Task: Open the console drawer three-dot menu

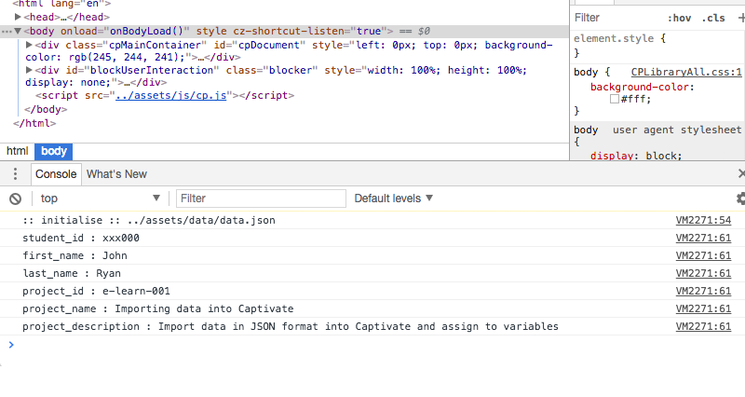Action: tap(15, 174)
